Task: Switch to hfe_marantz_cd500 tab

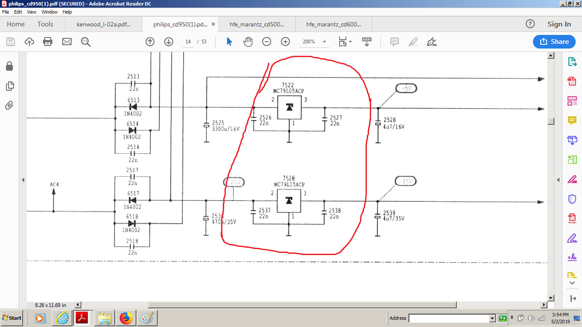Action: 257,24
